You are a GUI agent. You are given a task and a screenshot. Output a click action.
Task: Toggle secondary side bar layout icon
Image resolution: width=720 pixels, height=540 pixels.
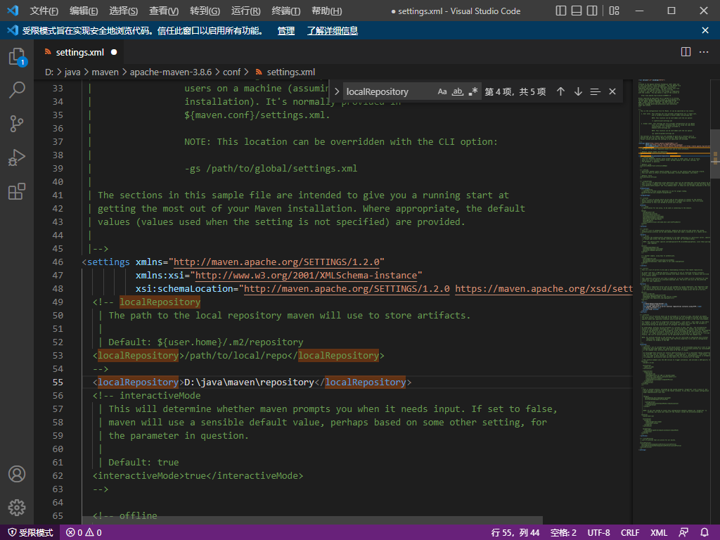point(592,11)
